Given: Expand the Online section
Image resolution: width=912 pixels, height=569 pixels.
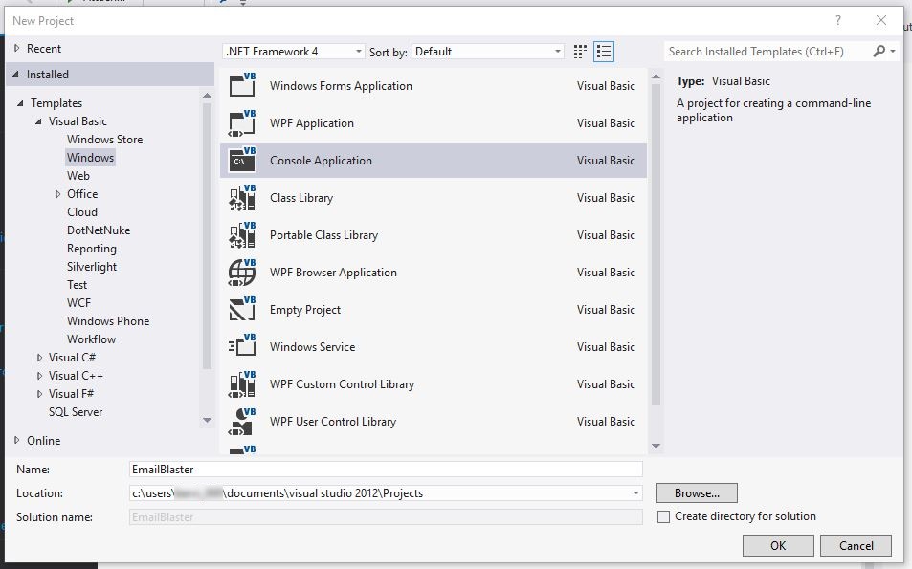Looking at the screenshot, I should pyautogui.click(x=16, y=440).
